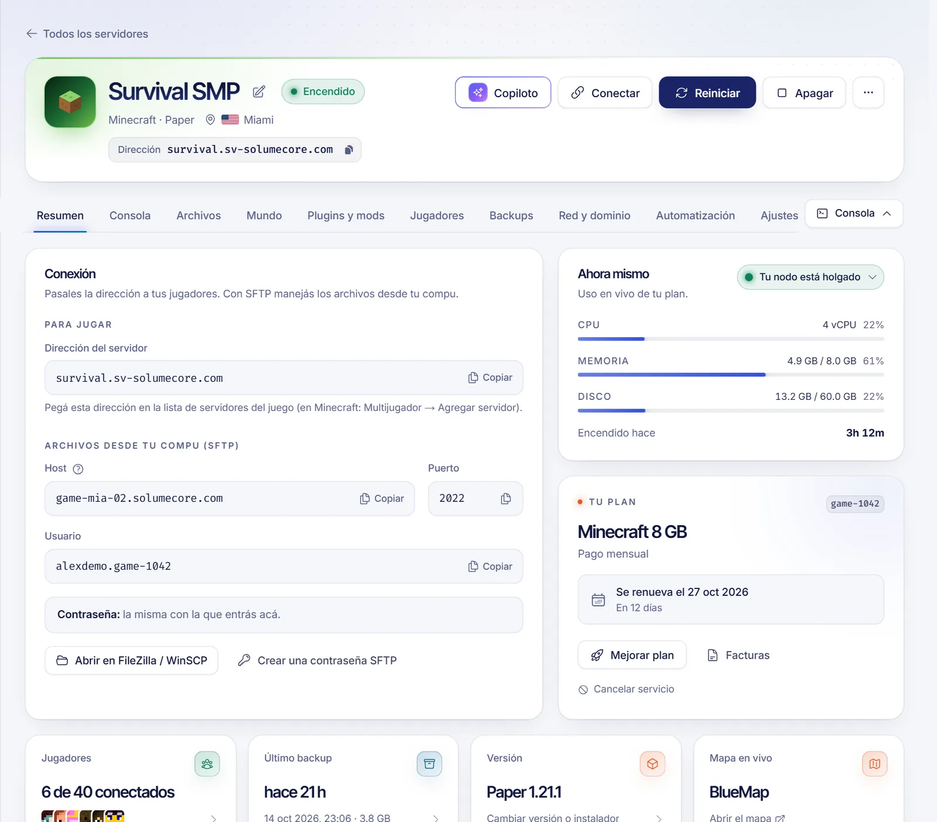
Task: Click the location pin icon beside Miami
Action: tap(210, 120)
